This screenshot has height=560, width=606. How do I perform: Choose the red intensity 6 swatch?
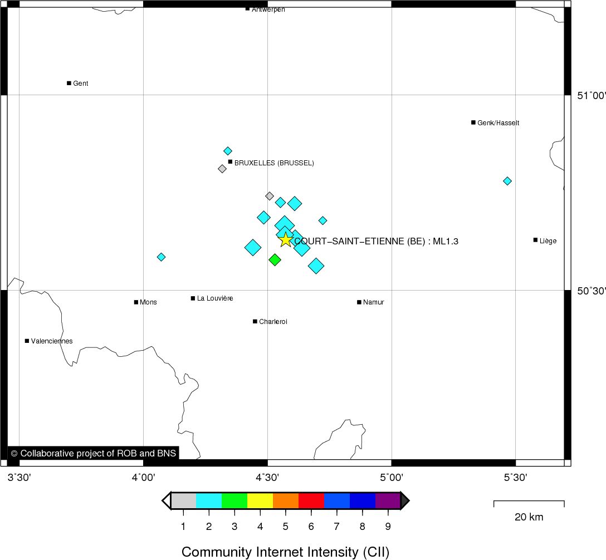tap(311, 500)
